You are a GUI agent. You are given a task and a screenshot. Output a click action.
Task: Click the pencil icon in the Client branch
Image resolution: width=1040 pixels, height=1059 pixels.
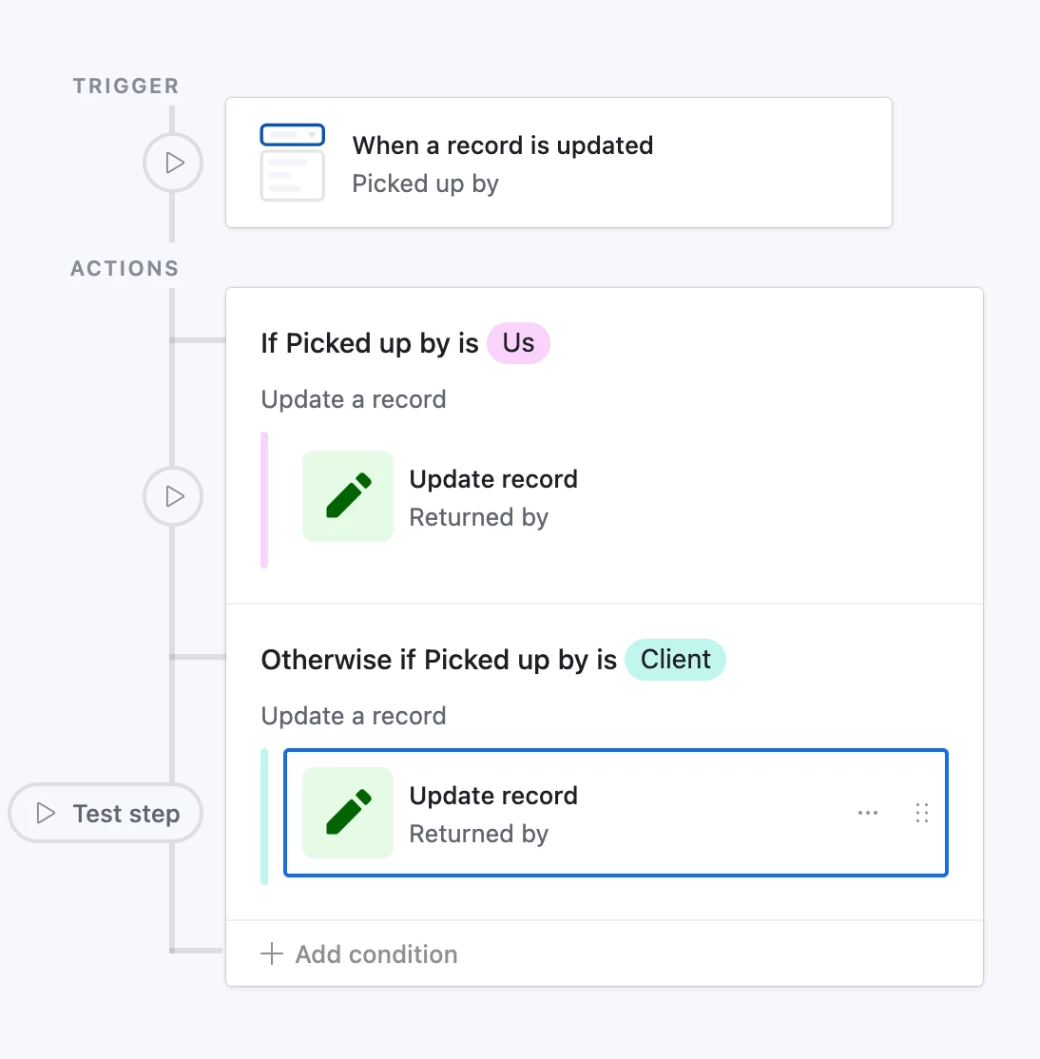[x=348, y=813]
